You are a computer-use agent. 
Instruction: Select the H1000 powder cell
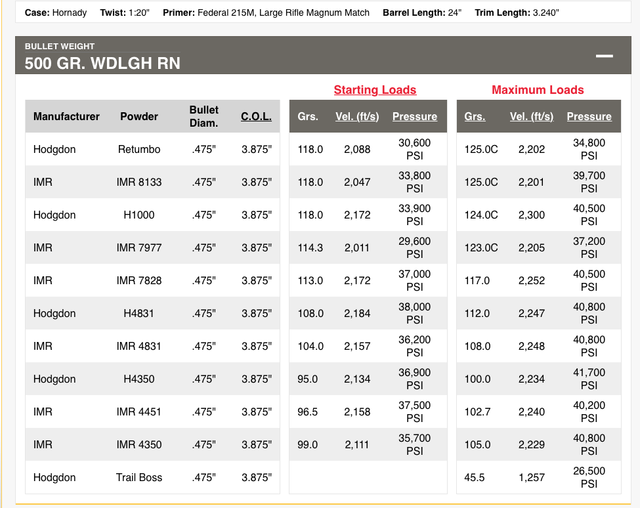coord(139,215)
